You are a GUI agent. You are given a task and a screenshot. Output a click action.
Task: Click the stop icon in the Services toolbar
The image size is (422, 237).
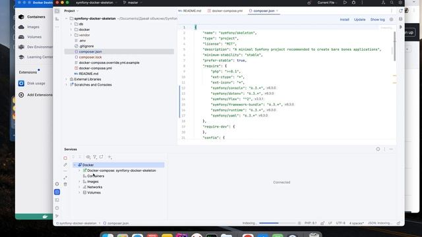(65, 158)
